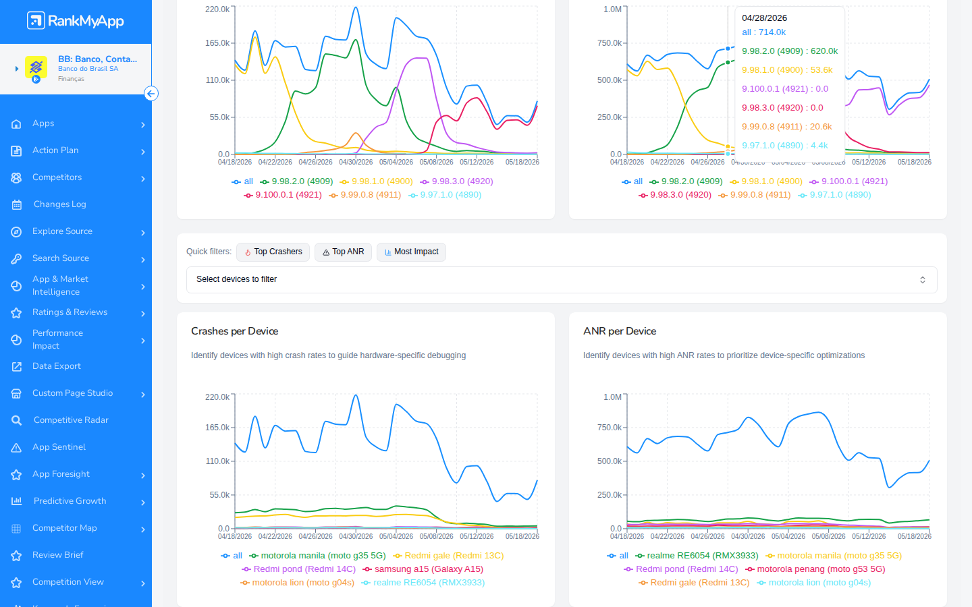Click the App Sentinel warning icon
The width and height of the screenshot is (972, 607).
(17, 447)
